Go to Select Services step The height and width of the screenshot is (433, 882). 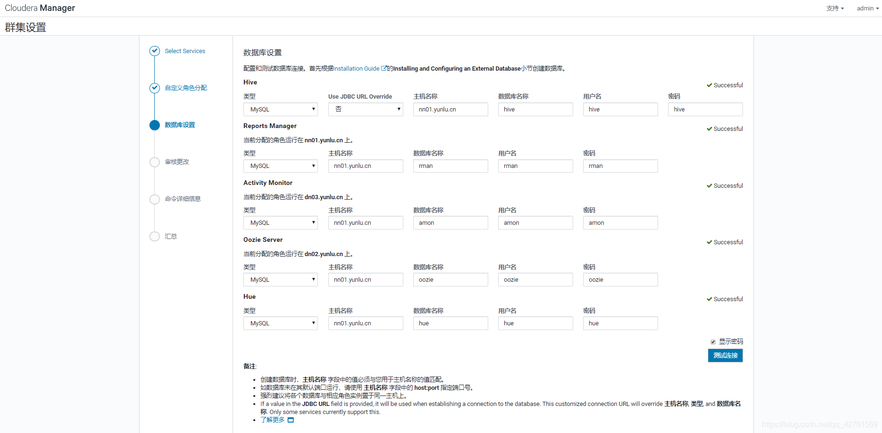coord(185,51)
